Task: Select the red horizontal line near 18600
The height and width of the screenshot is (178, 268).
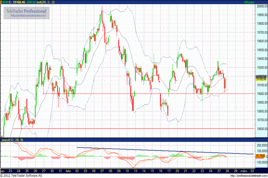Action: (134, 129)
